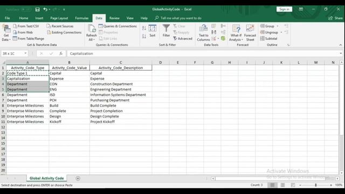345x194 pixels.
Task: Open the Ungroup dropdown arrow
Action: click(x=281, y=32)
